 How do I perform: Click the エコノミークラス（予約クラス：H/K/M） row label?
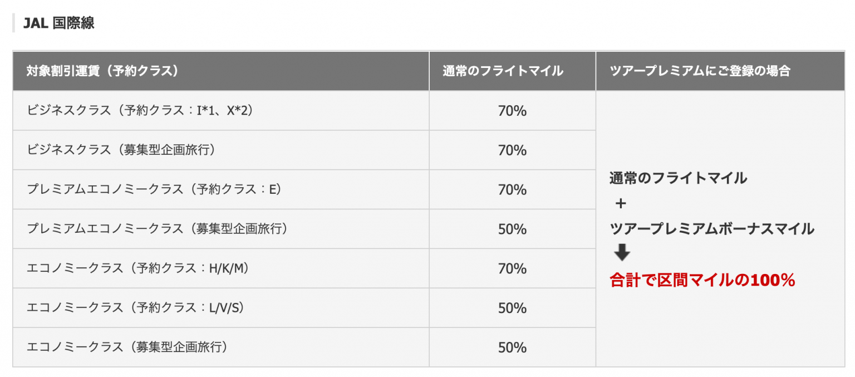point(137,268)
